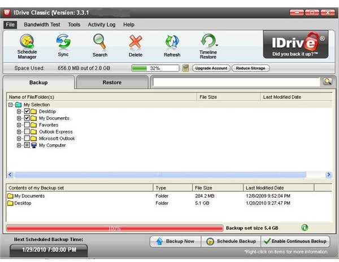This screenshot has height=262, width=339.
Task: Expand the Microsoft Outlook tree node
Action: (19, 139)
